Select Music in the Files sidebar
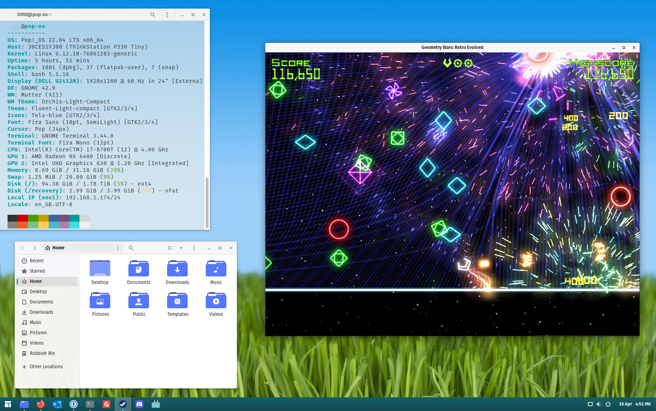656x411 pixels. pos(47,322)
